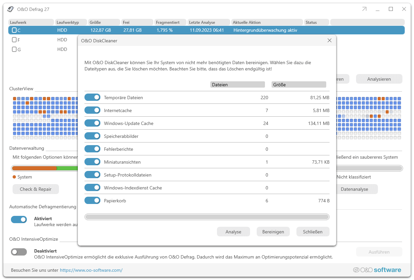The height and width of the screenshot is (280, 414).
Task: Click the 81,25 MB size value
Action: point(320,98)
